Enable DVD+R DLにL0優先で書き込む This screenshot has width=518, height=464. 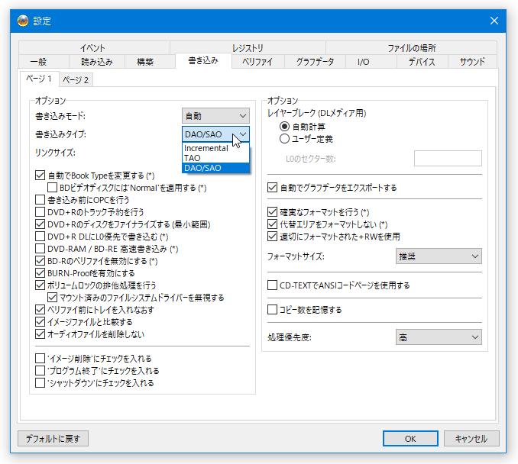(40, 237)
